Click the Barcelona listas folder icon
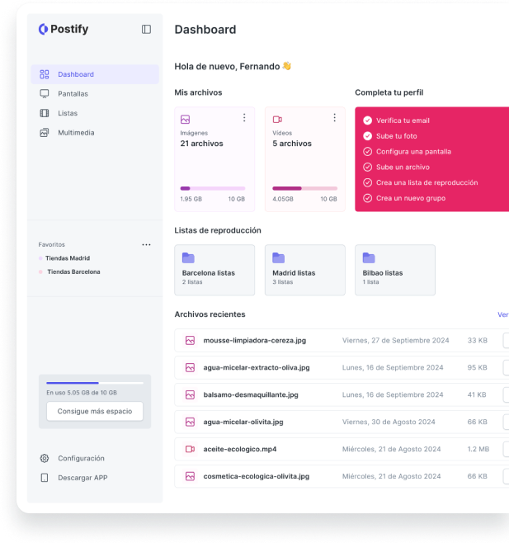 click(188, 258)
